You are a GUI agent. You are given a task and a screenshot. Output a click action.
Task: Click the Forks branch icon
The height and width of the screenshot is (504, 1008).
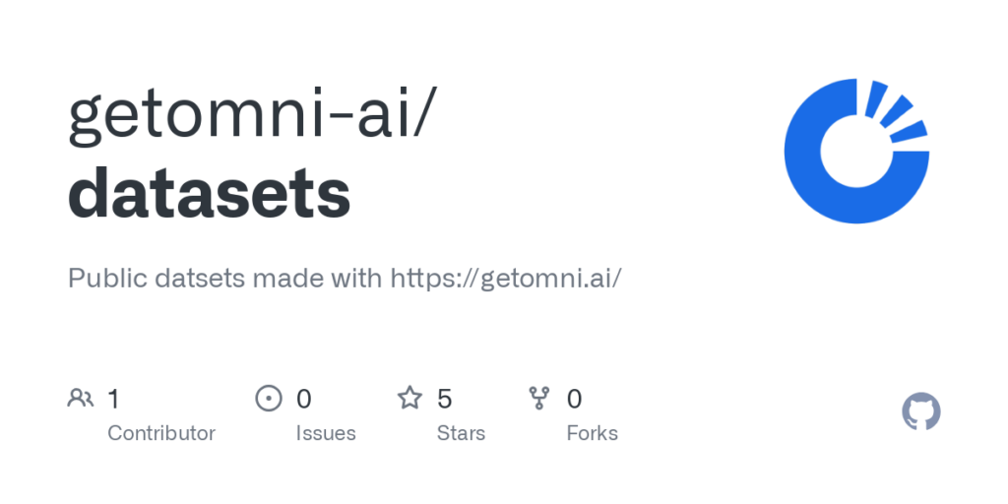click(x=539, y=399)
